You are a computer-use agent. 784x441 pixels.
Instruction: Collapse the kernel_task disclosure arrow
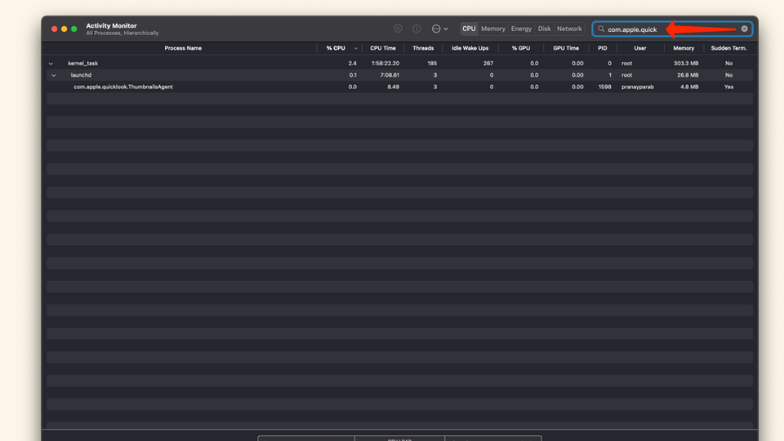pyautogui.click(x=51, y=64)
